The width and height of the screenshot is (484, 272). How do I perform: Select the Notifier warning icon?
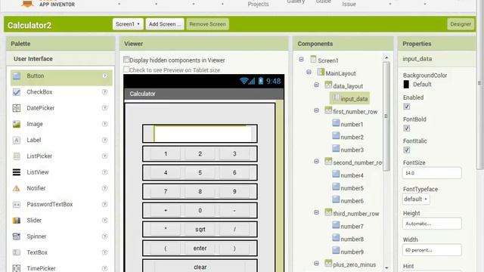click(17, 188)
